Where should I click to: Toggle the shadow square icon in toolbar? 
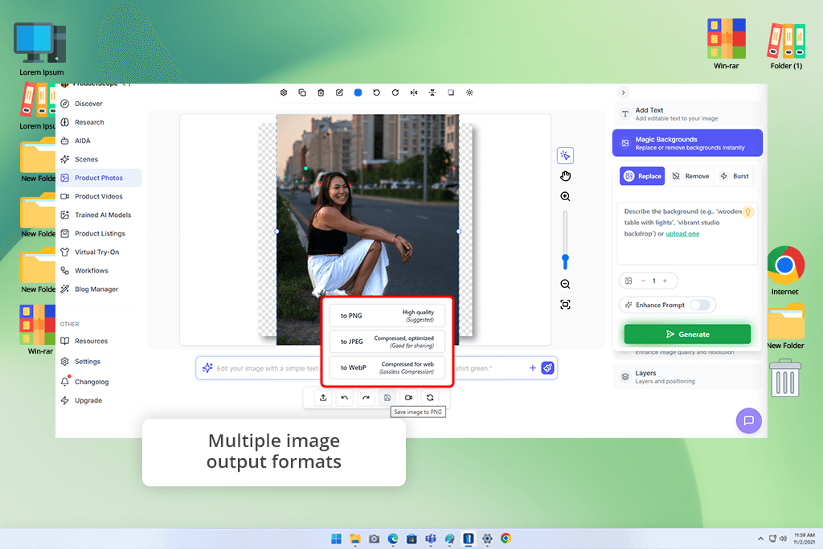(x=451, y=92)
